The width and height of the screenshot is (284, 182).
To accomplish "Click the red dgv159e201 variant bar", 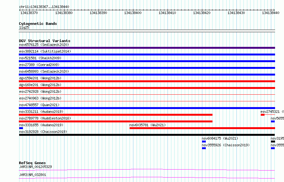I will tap(147, 81).
